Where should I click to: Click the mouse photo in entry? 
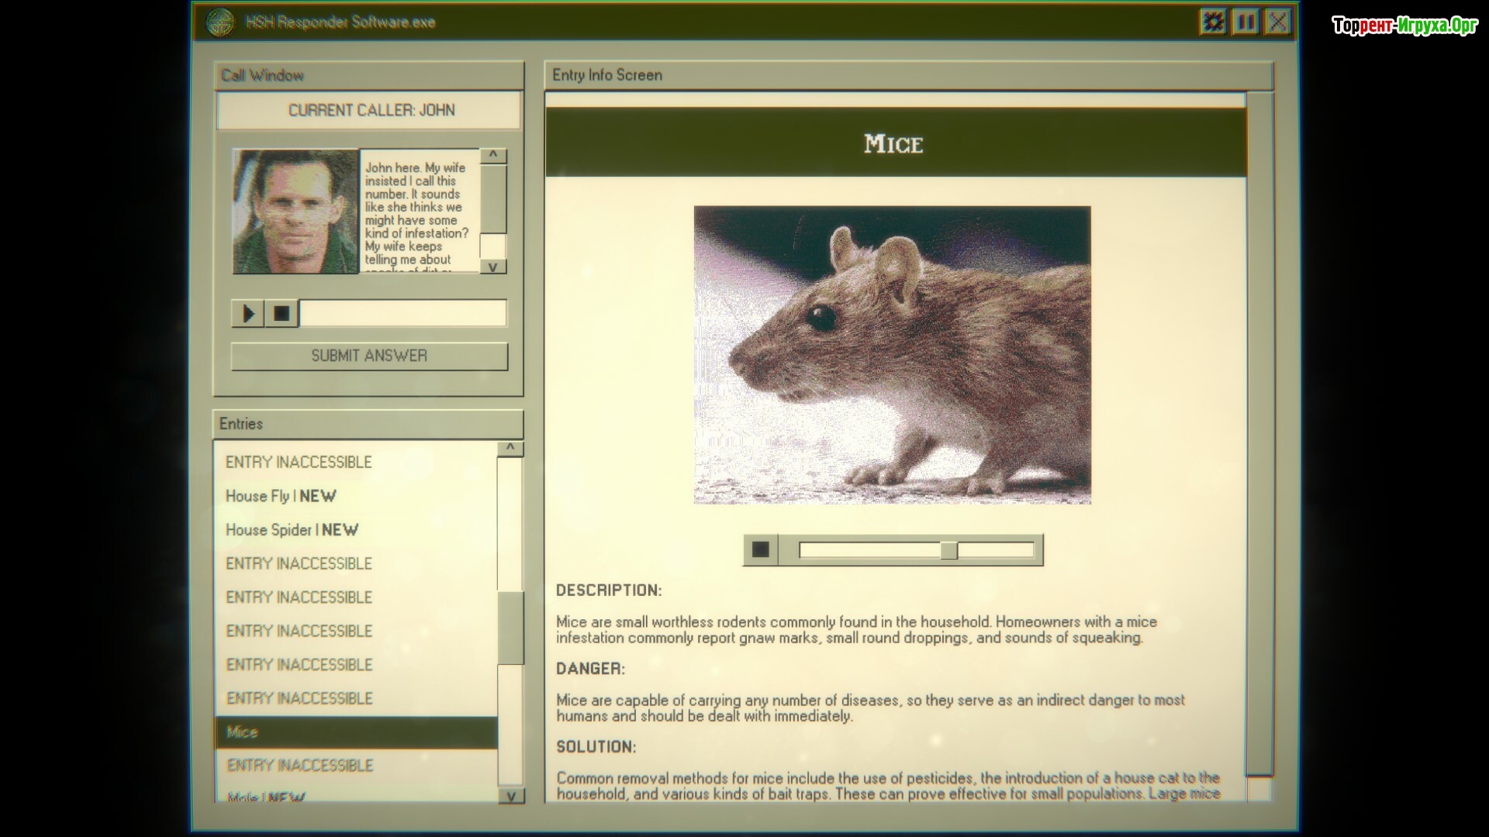click(x=892, y=355)
